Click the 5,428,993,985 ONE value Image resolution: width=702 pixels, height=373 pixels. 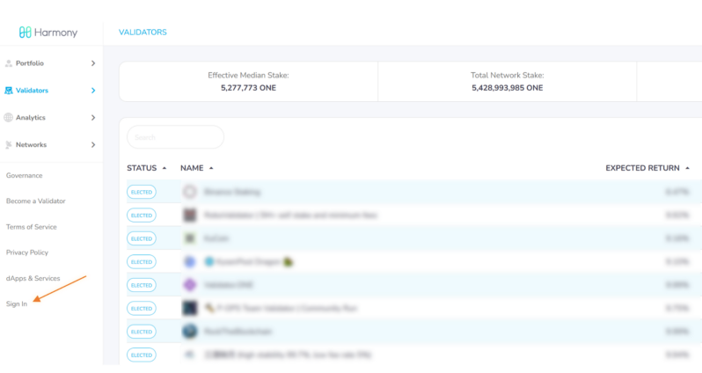(508, 88)
